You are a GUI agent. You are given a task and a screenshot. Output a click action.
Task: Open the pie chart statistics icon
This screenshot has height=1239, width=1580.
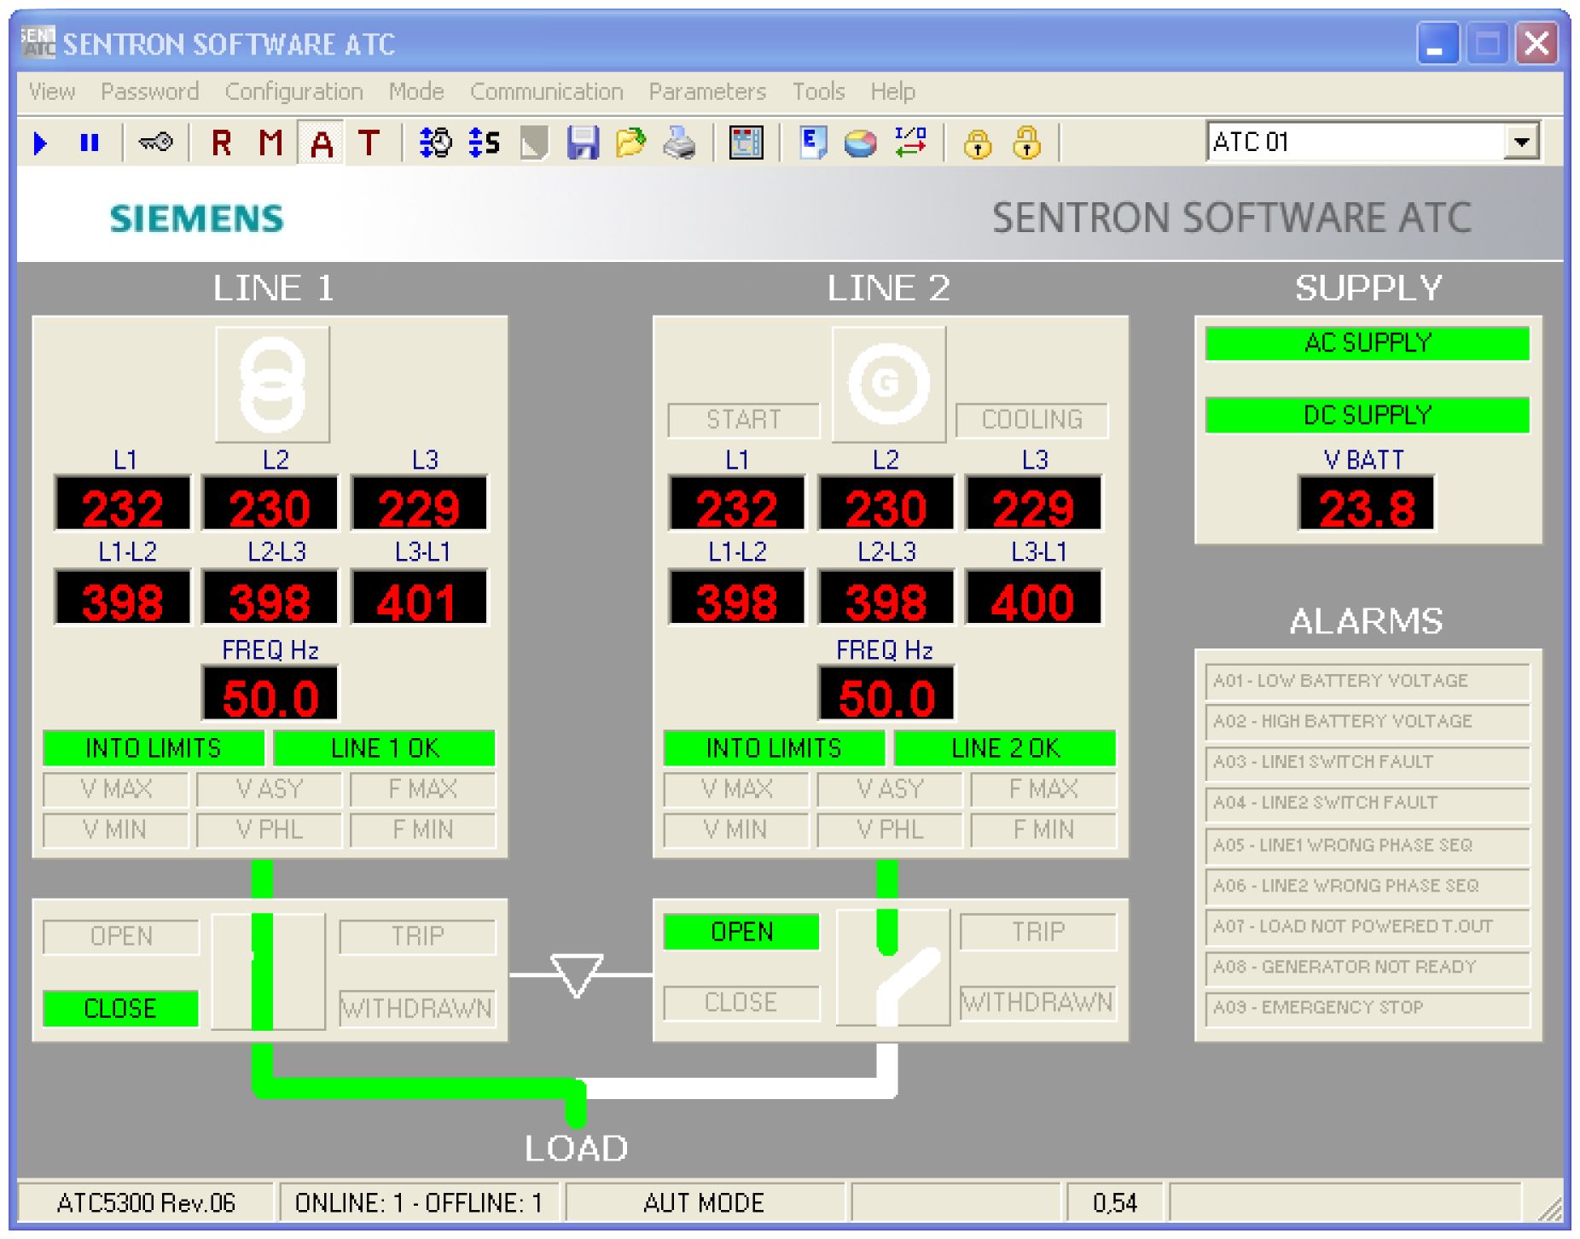pyautogui.click(x=860, y=143)
